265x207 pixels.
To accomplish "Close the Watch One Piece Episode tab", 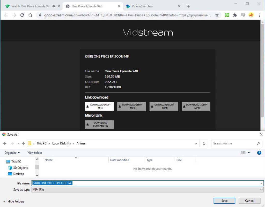I will 59,6.
